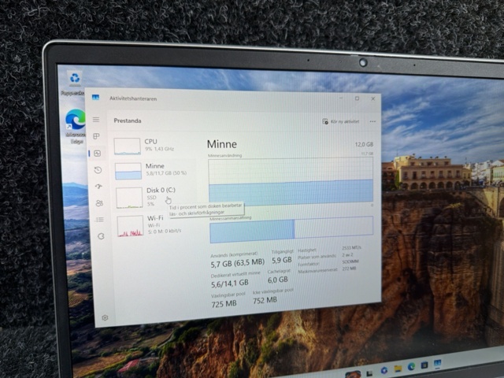Select the Disk 0 (C:) entry

(x=156, y=197)
